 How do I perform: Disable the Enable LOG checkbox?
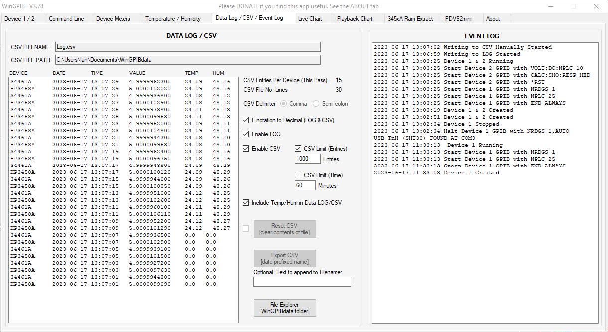click(x=246, y=134)
